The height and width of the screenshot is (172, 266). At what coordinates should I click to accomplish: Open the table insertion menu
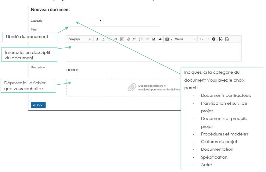coord(168,39)
